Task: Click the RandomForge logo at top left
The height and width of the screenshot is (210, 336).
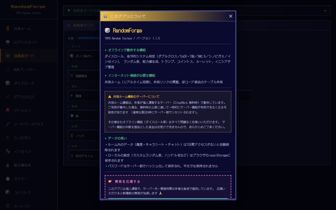Action: point(28,6)
